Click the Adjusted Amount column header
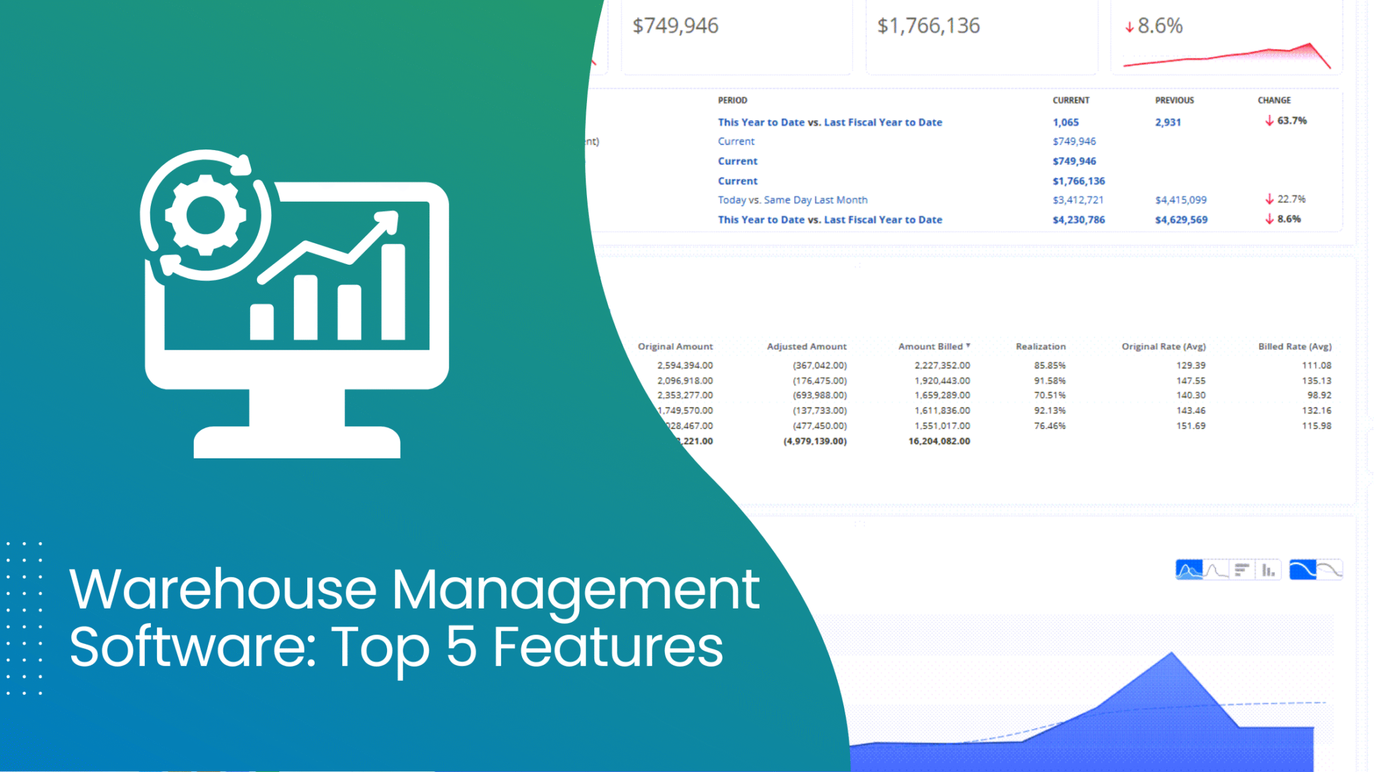Viewport: 1374px width, 772px height. [x=806, y=346]
